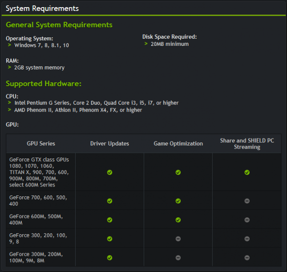The width and height of the screenshot is (287, 272).
Task: Click the GPU label above the table
Action: coord(12,125)
